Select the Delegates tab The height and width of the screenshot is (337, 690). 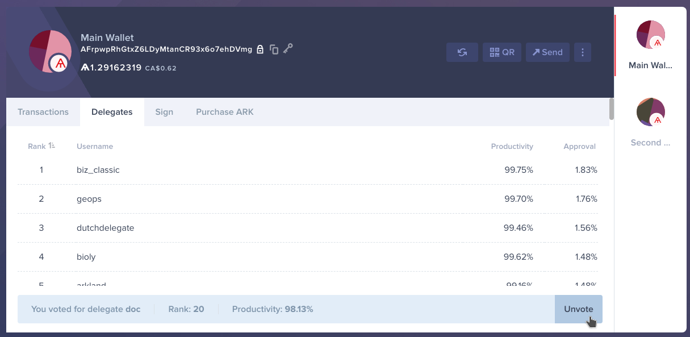[x=112, y=112]
